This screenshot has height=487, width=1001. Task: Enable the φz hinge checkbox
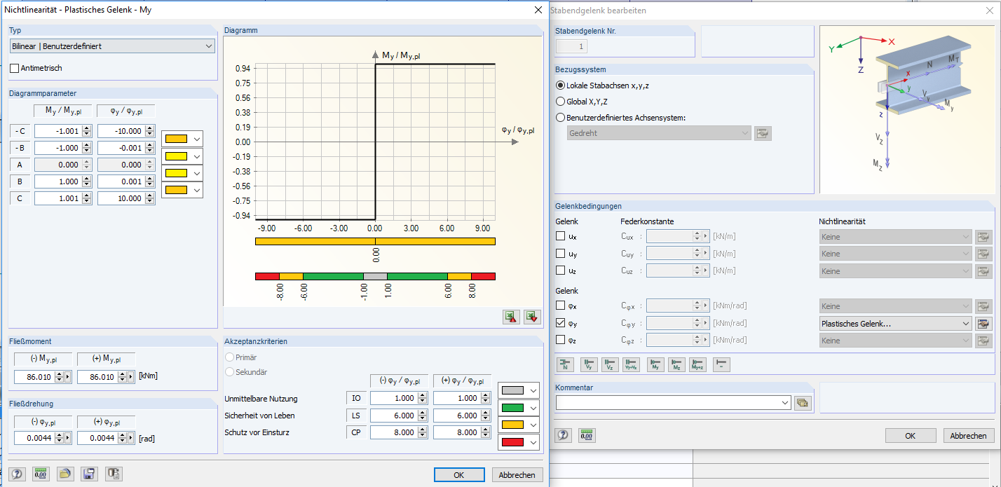point(560,340)
